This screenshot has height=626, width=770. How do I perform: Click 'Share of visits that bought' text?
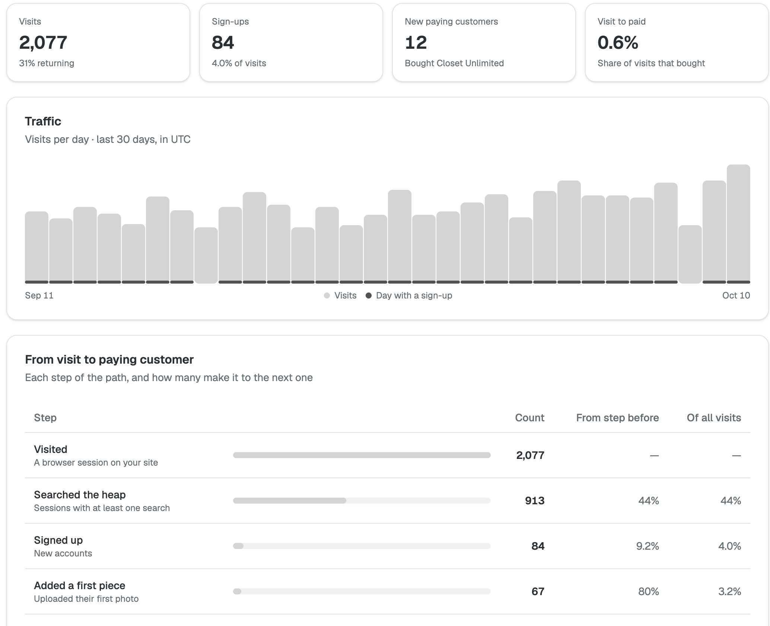tap(651, 63)
